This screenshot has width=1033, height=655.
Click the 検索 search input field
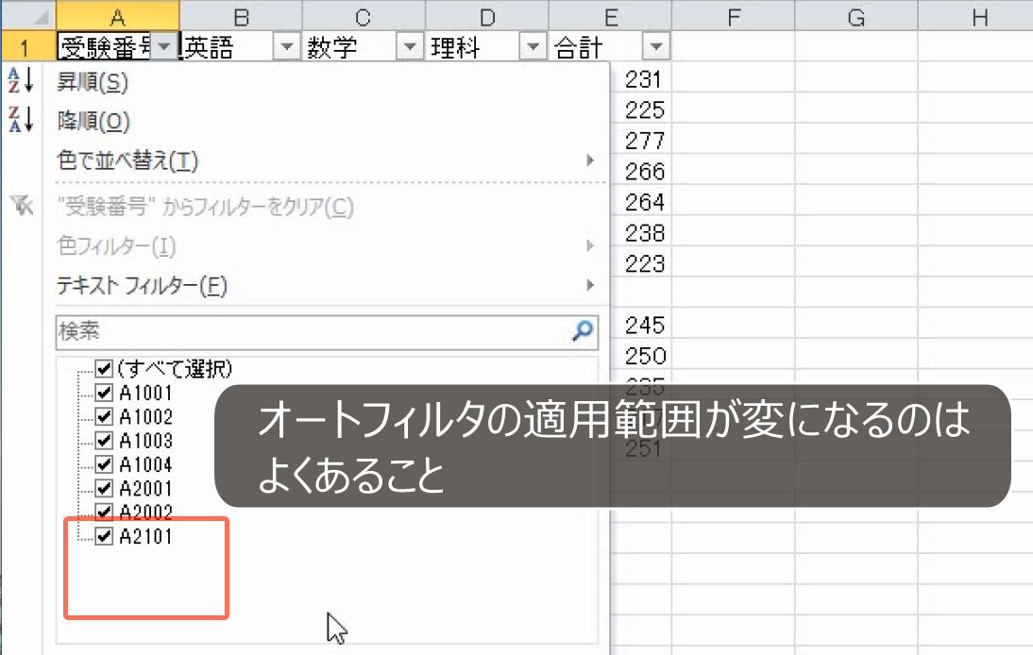328,331
